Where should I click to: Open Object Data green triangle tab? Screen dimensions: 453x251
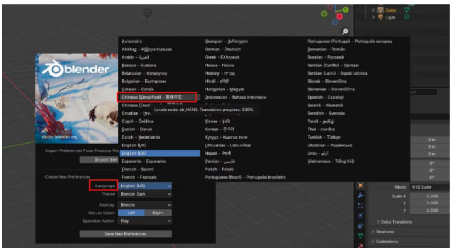tap(360, 236)
